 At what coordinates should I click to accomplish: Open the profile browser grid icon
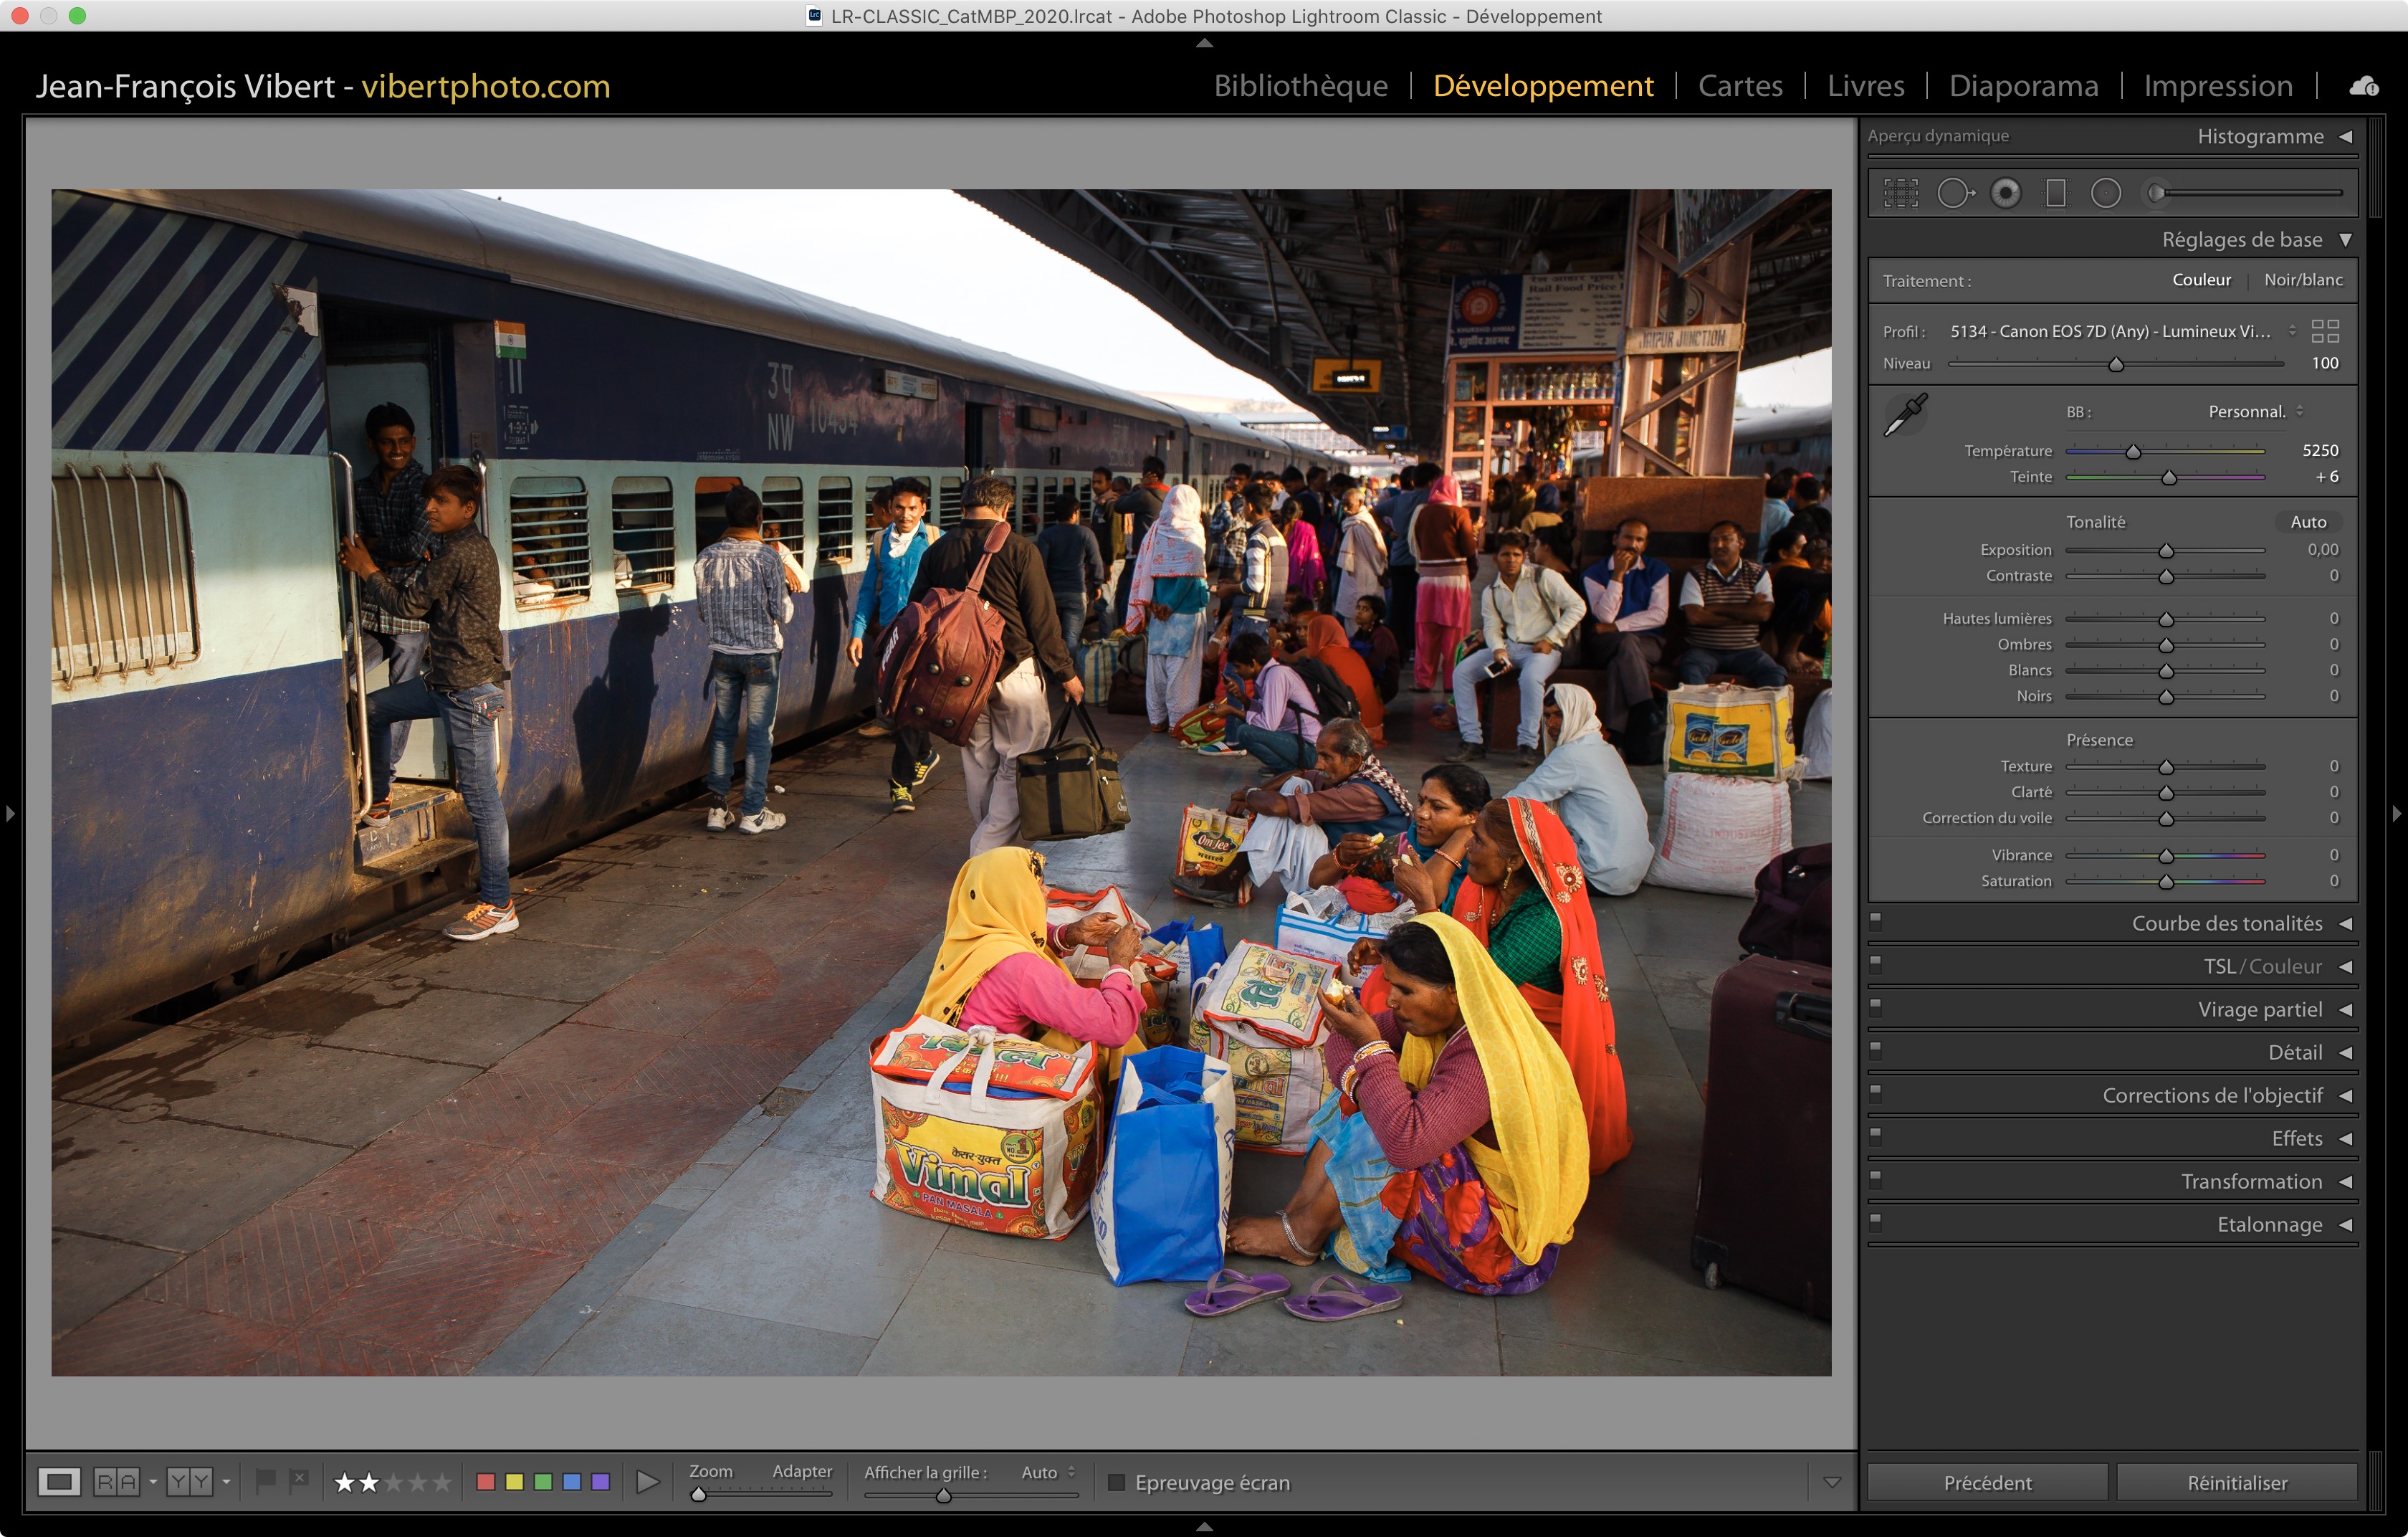coord(2325,331)
